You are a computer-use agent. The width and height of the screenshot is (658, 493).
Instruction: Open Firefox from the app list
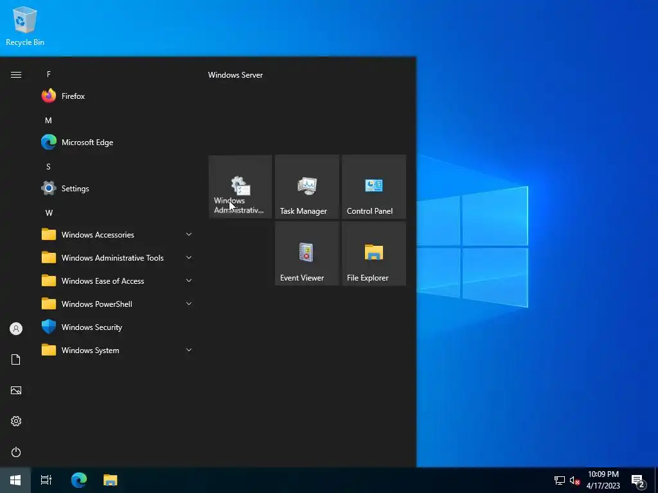click(x=118, y=96)
